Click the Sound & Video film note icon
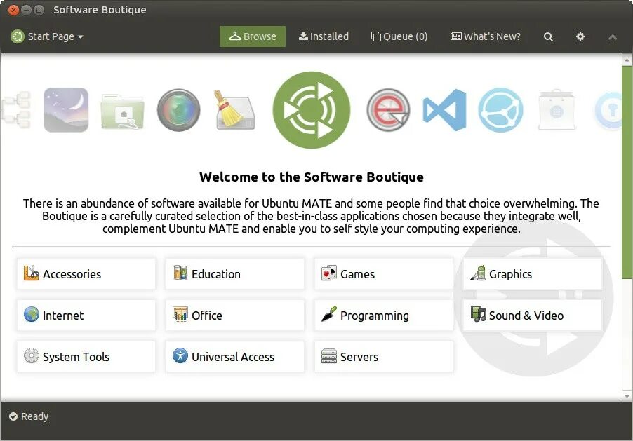Screen dimensions: 633x441 (x=478, y=314)
